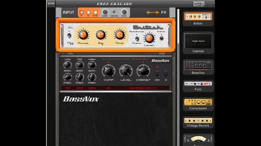Select input channel B

coord(88,12)
